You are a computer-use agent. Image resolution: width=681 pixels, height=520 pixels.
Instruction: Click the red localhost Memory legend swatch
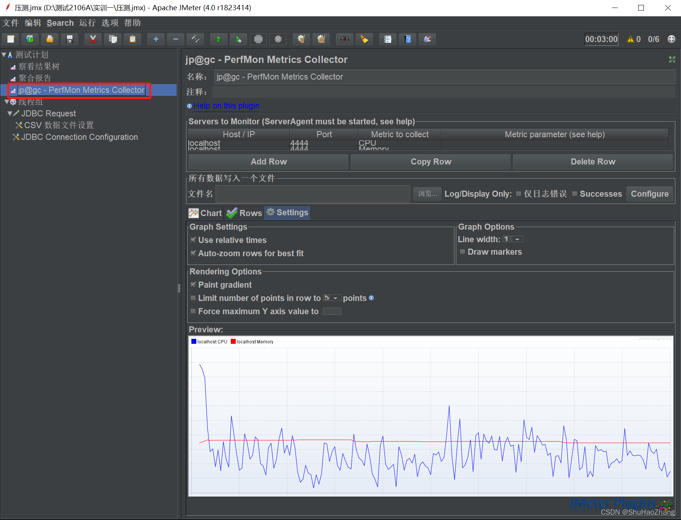[233, 341]
